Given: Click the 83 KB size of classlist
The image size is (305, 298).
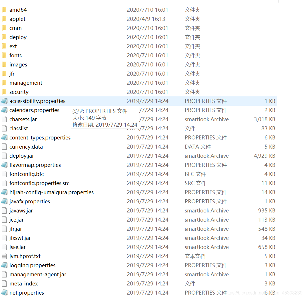Looking at the screenshot, I should click(x=268, y=128).
